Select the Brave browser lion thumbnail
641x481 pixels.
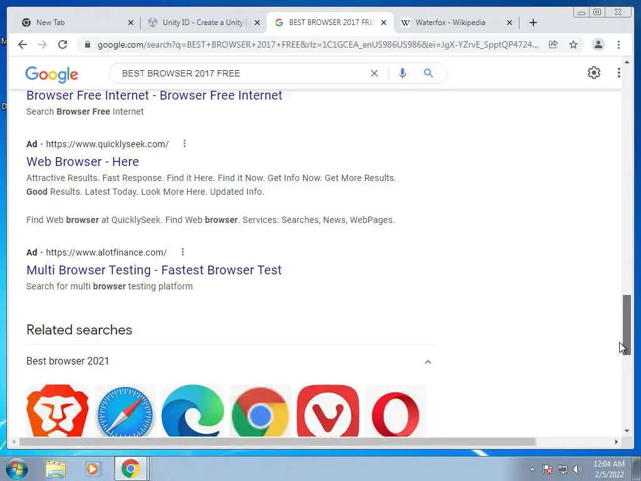(58, 410)
